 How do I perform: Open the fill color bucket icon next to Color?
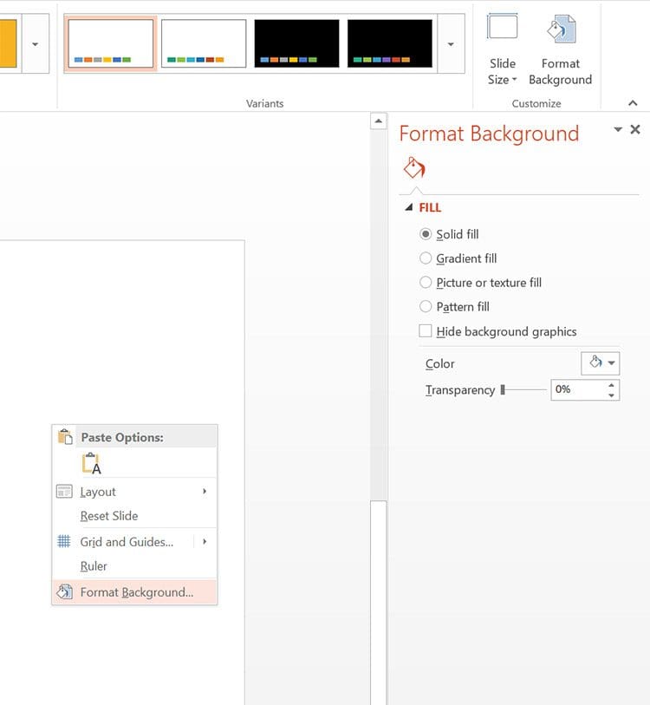coord(596,363)
